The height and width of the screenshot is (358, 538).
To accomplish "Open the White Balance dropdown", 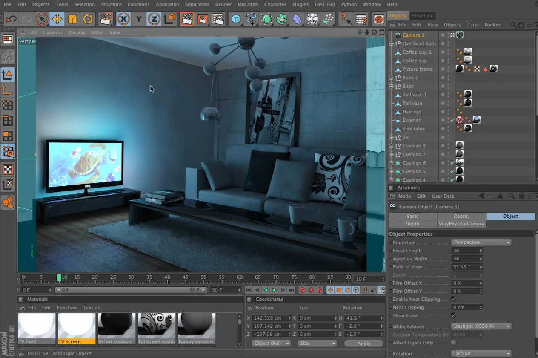I will coord(481,326).
